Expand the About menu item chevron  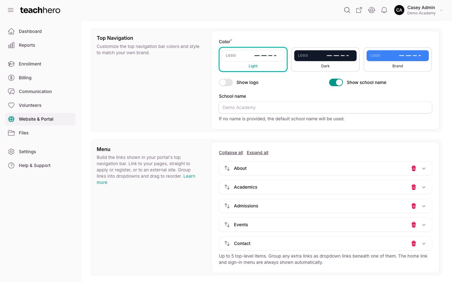pos(424,168)
